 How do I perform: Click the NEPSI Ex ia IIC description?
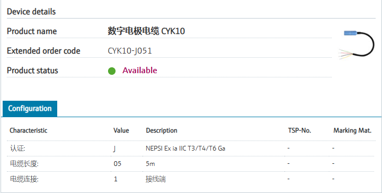pyautogui.click(x=185, y=148)
